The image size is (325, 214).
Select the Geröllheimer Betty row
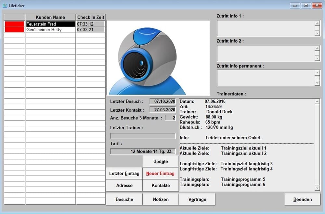50,30
